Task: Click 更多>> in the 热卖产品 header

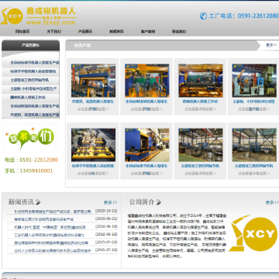Action: coord(271,45)
